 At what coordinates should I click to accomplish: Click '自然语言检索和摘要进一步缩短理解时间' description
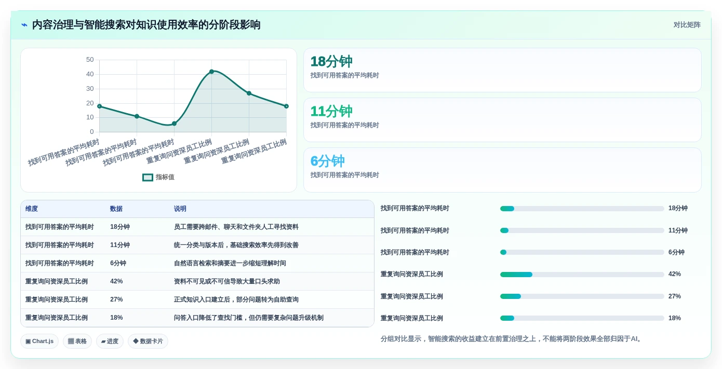pos(230,263)
